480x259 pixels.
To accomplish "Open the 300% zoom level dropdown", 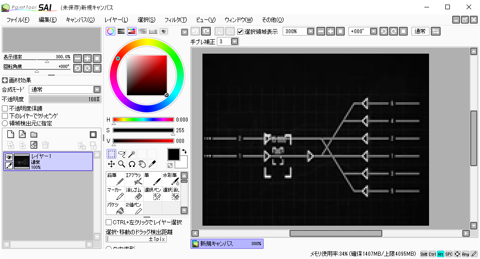I will [310, 31].
